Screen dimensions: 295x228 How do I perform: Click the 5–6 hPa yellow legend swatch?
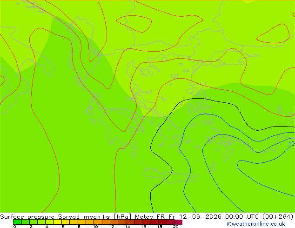(x=58, y=222)
